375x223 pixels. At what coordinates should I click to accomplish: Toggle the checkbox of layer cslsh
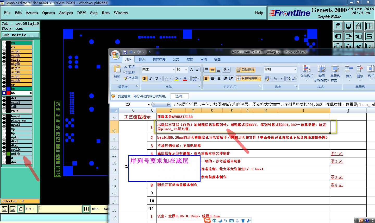pyautogui.click(x=4, y=154)
